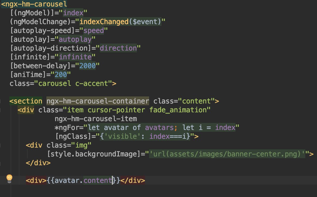Screen dimensions: 317x197
Task: Click the [ngClass] attribute name
Action: pos(73,136)
